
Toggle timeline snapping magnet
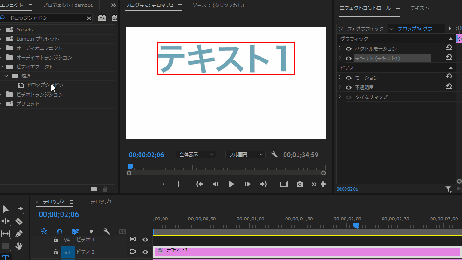60,231
